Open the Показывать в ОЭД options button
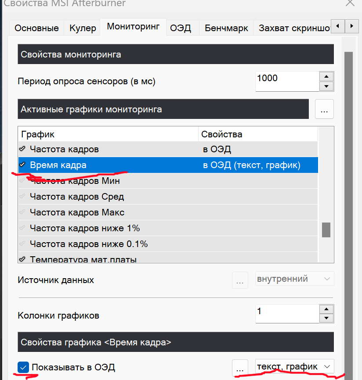The image size is (362, 380). coord(240,368)
